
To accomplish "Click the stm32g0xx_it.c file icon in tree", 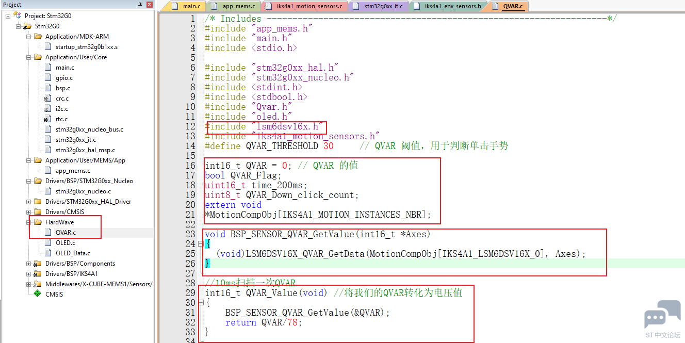I will [48, 140].
